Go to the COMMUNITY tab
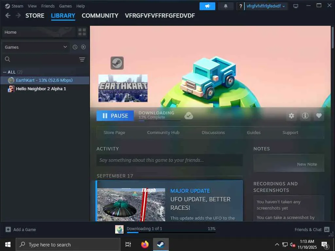Image resolution: width=335 pixels, height=251 pixels. click(100, 16)
